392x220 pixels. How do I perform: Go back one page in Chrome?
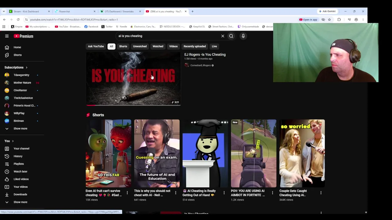(4, 20)
